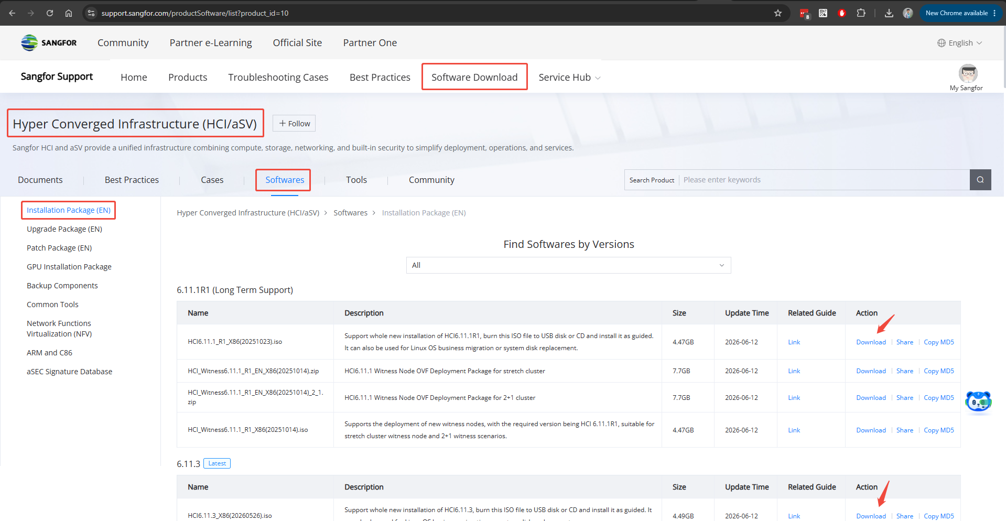
Task: Select aSEC Signature Database in sidebar
Action: (70, 372)
